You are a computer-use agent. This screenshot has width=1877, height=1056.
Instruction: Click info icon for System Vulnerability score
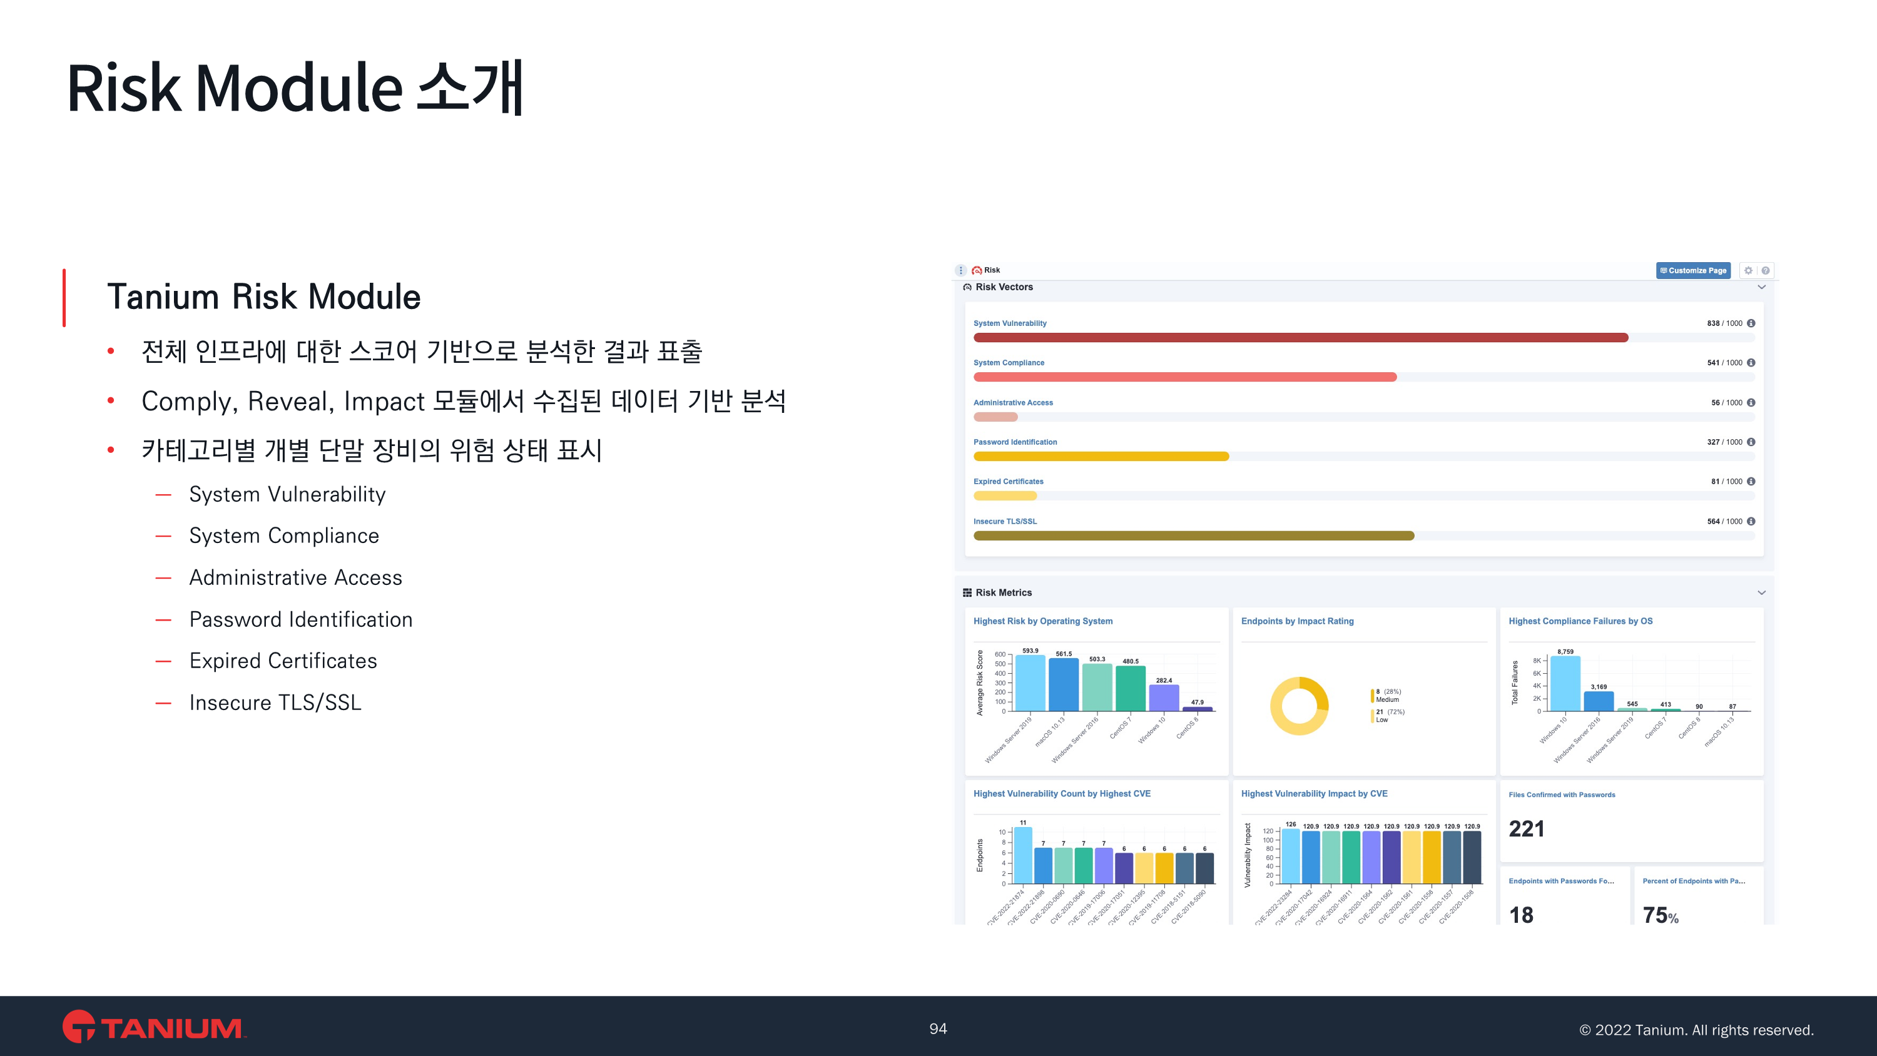1751,323
